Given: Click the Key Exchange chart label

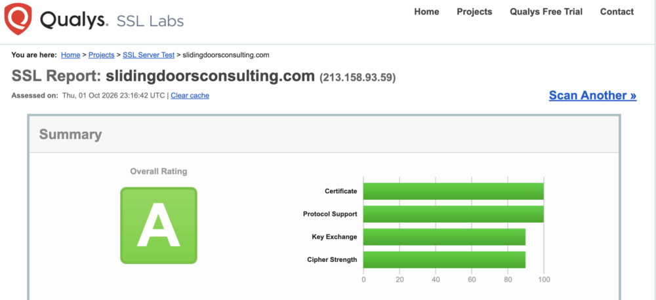Looking at the screenshot, I should click(x=335, y=237).
